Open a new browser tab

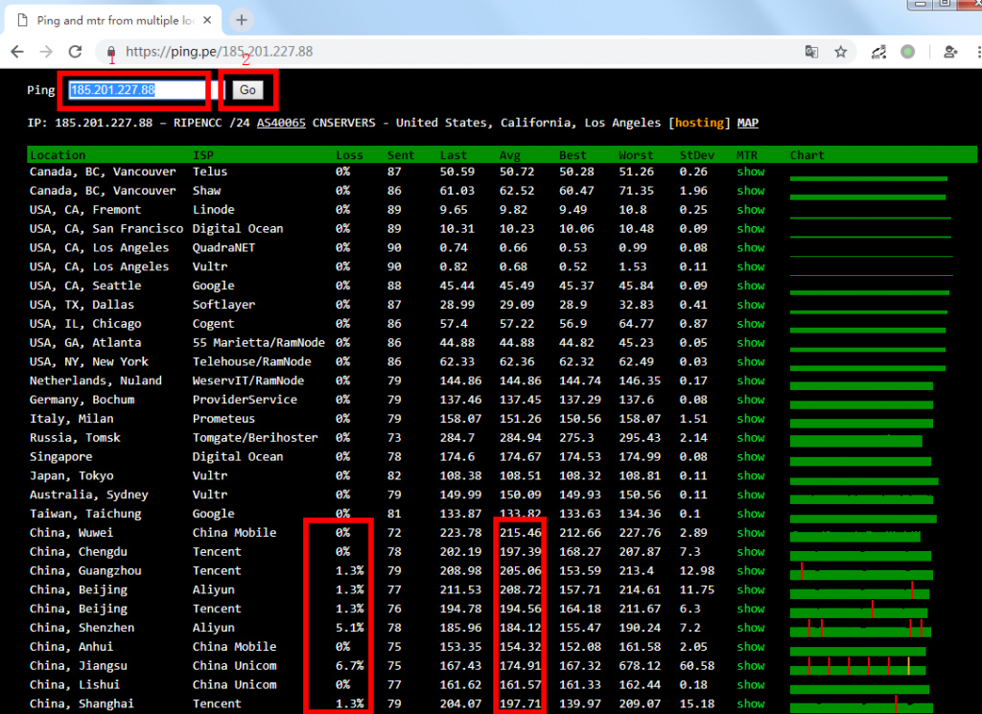coord(242,20)
